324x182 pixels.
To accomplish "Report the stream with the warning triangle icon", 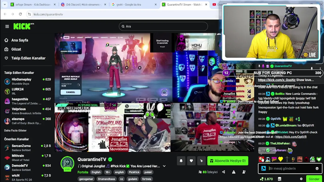I will tap(234, 172).
